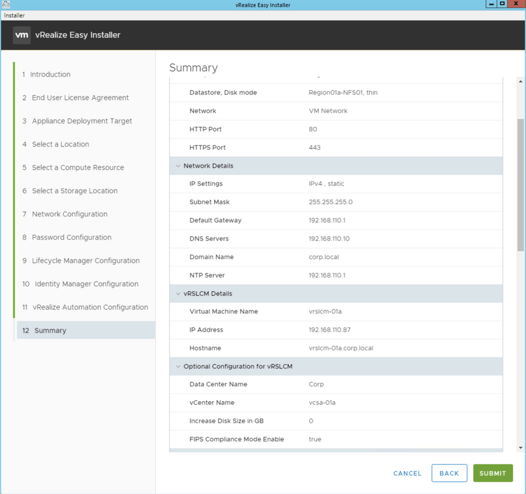Open End User License Agreement step
This screenshot has width=526, height=494.
[80, 98]
